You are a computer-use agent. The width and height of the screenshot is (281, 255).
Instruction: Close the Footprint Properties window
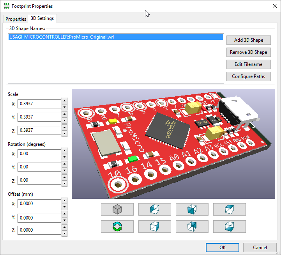tap(274, 6)
